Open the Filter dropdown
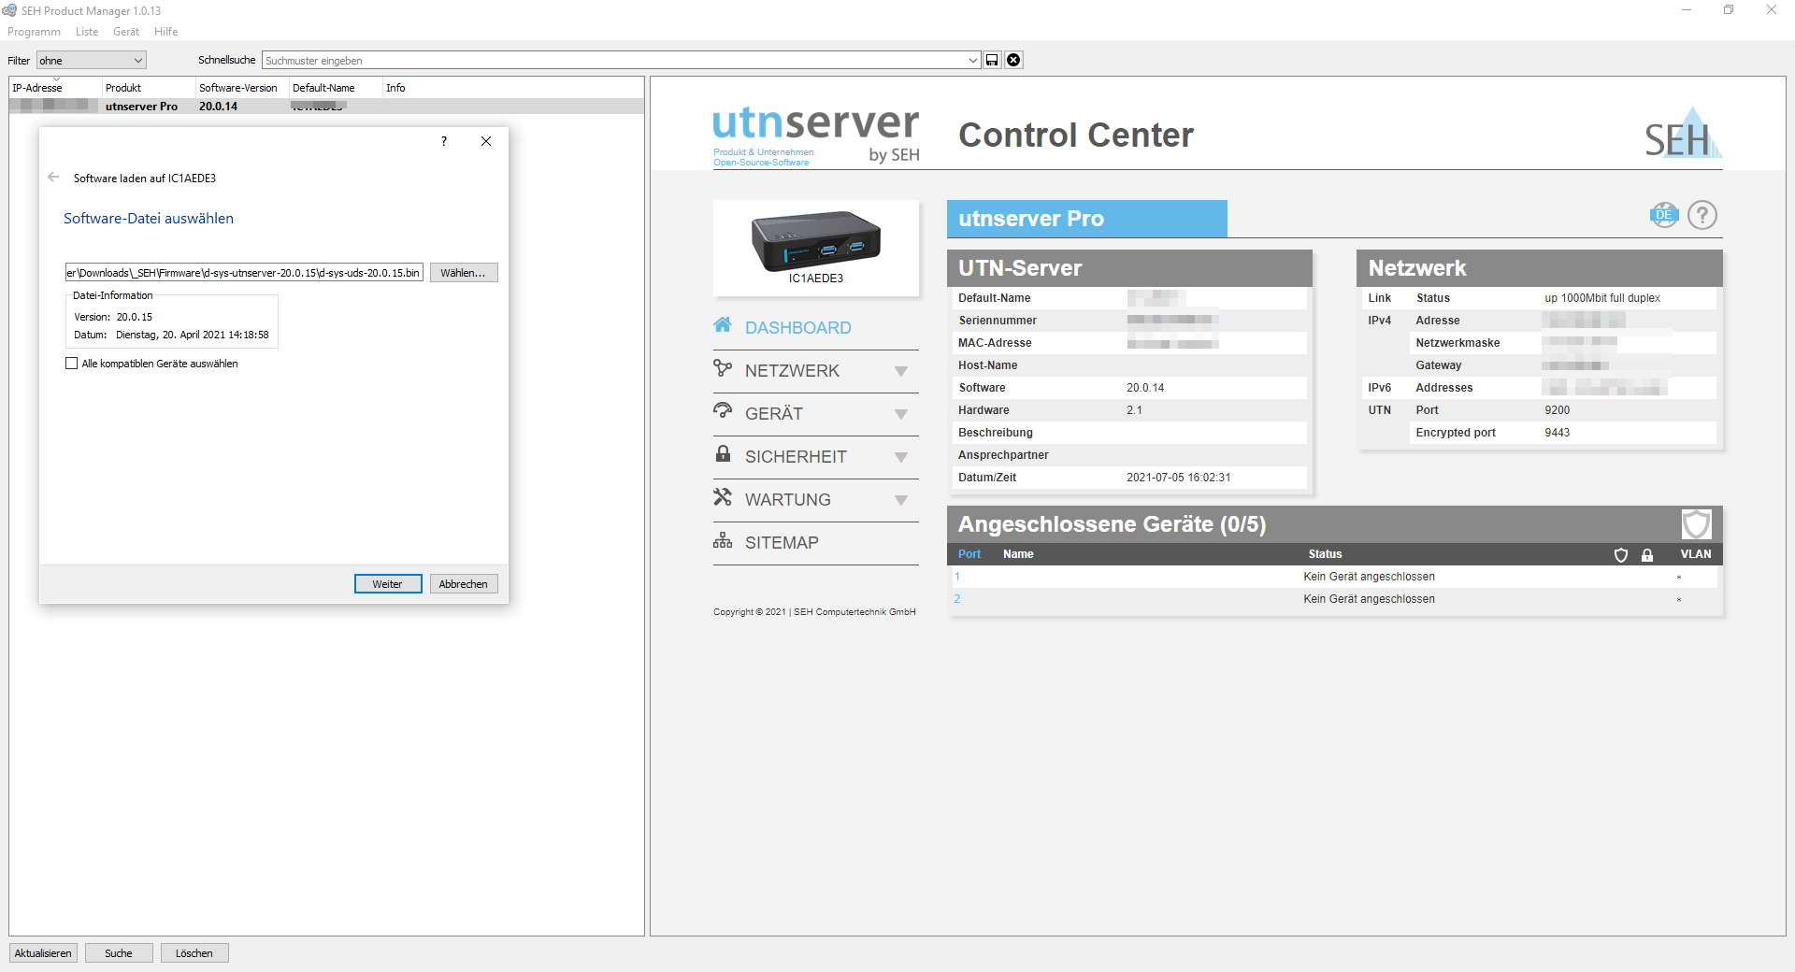1795x972 pixels. 91,61
